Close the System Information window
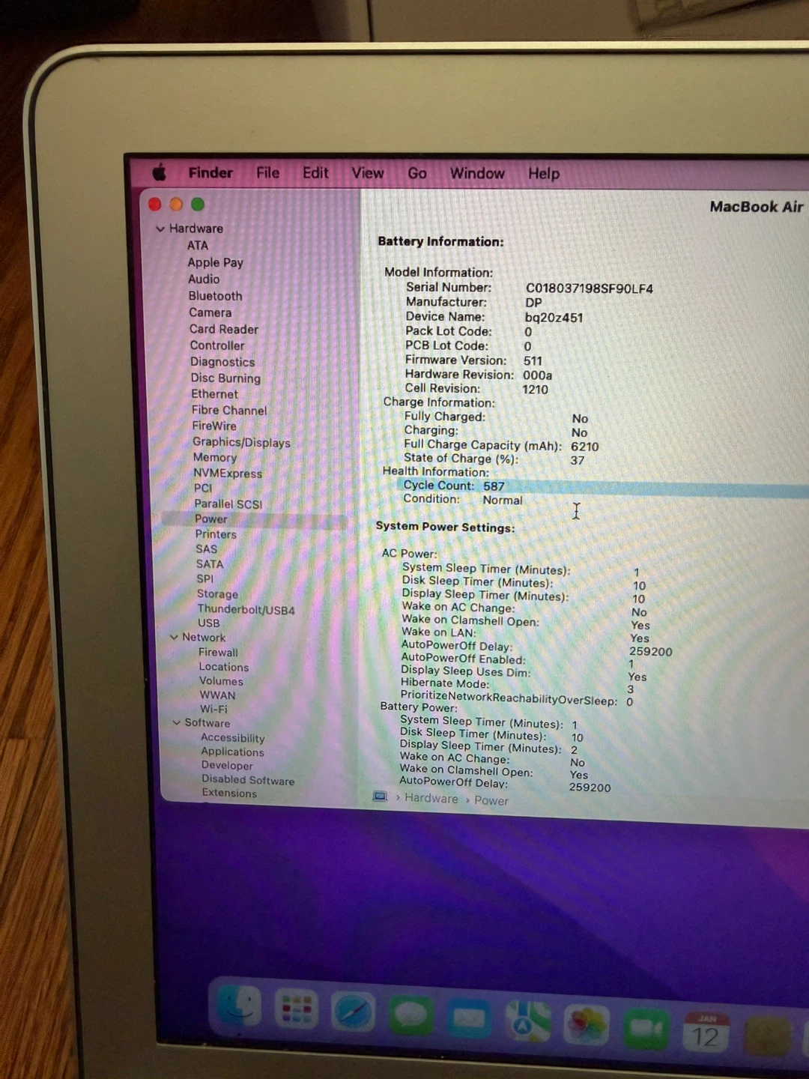 (155, 204)
